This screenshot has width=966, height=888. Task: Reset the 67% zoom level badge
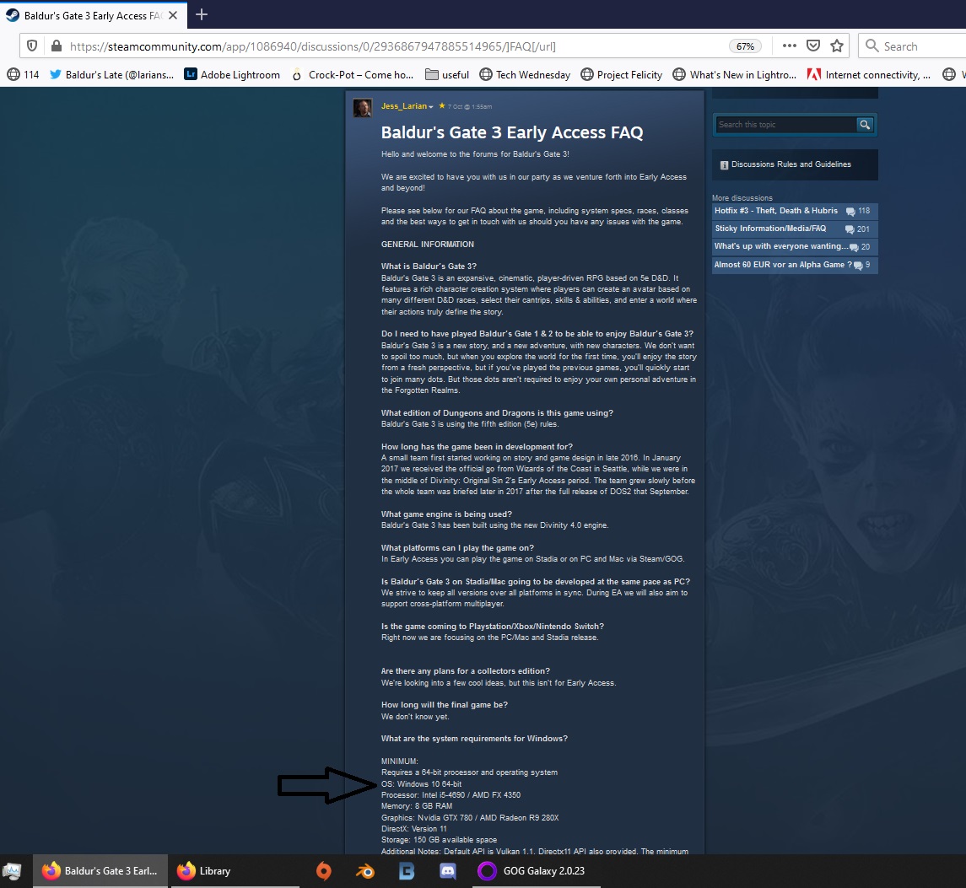click(745, 46)
